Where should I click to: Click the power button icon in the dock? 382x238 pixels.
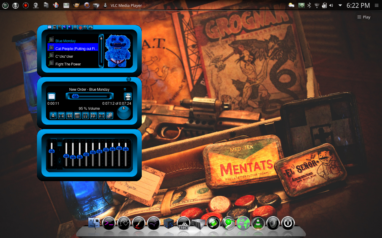click(x=288, y=223)
